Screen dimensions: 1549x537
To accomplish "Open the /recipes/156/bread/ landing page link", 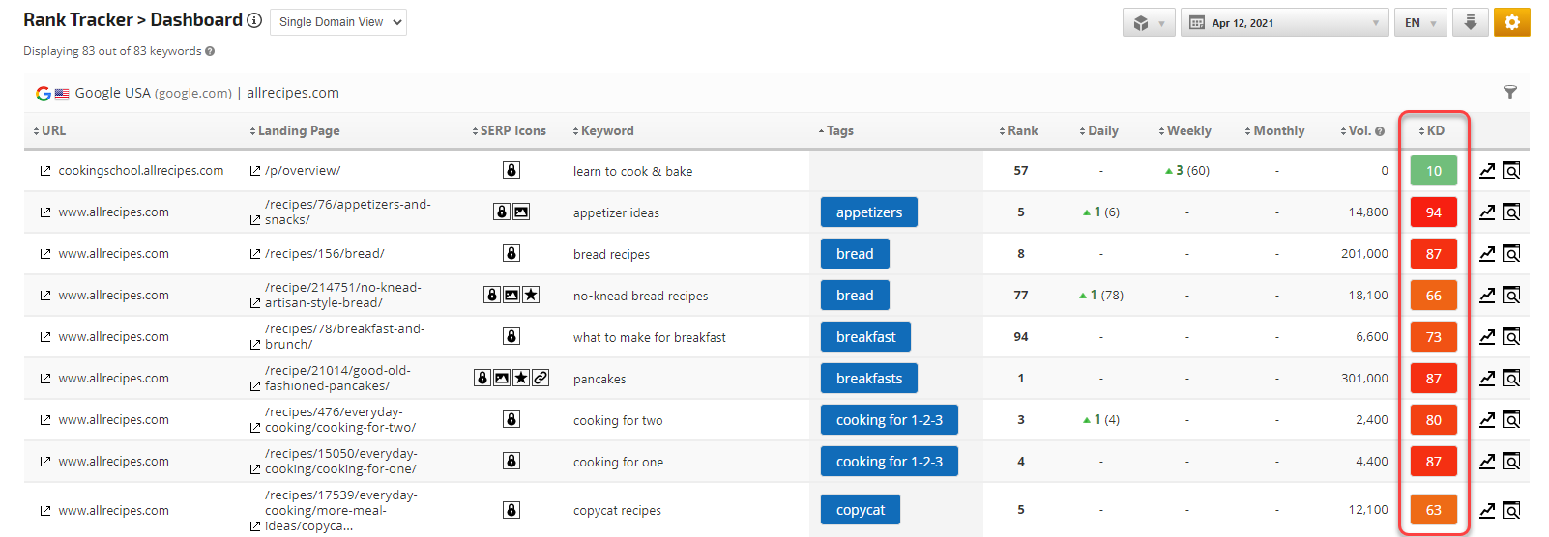I will tap(324, 254).
